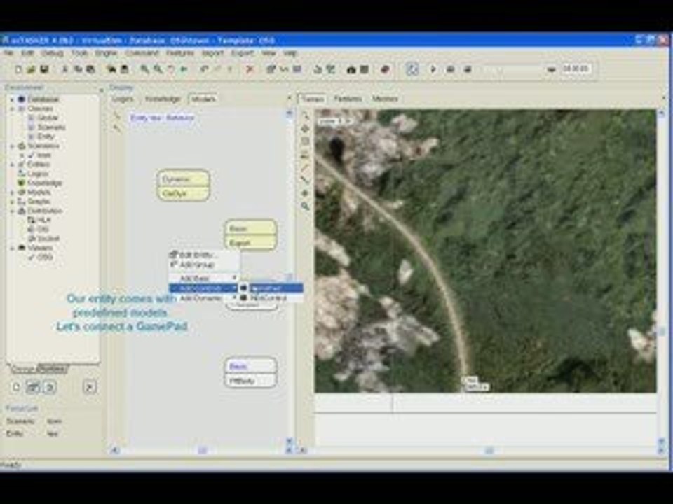Click the yellow Export model node
The width and height of the screenshot is (673, 504).
[250, 243]
